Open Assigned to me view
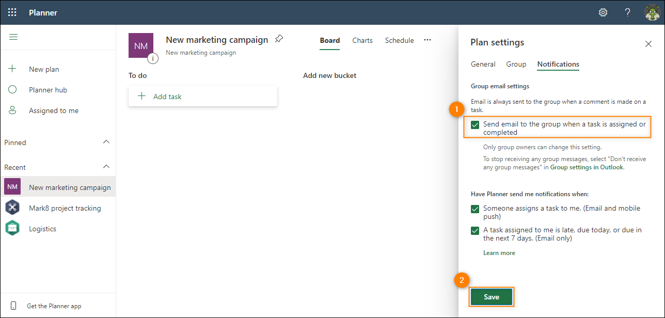 (x=54, y=110)
